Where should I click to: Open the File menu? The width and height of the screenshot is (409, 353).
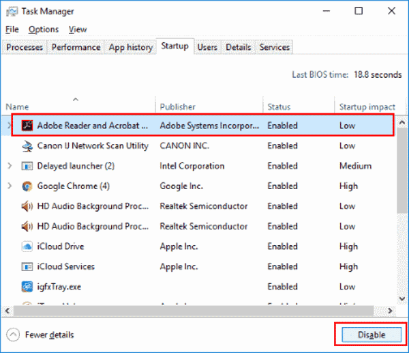[x=12, y=29]
